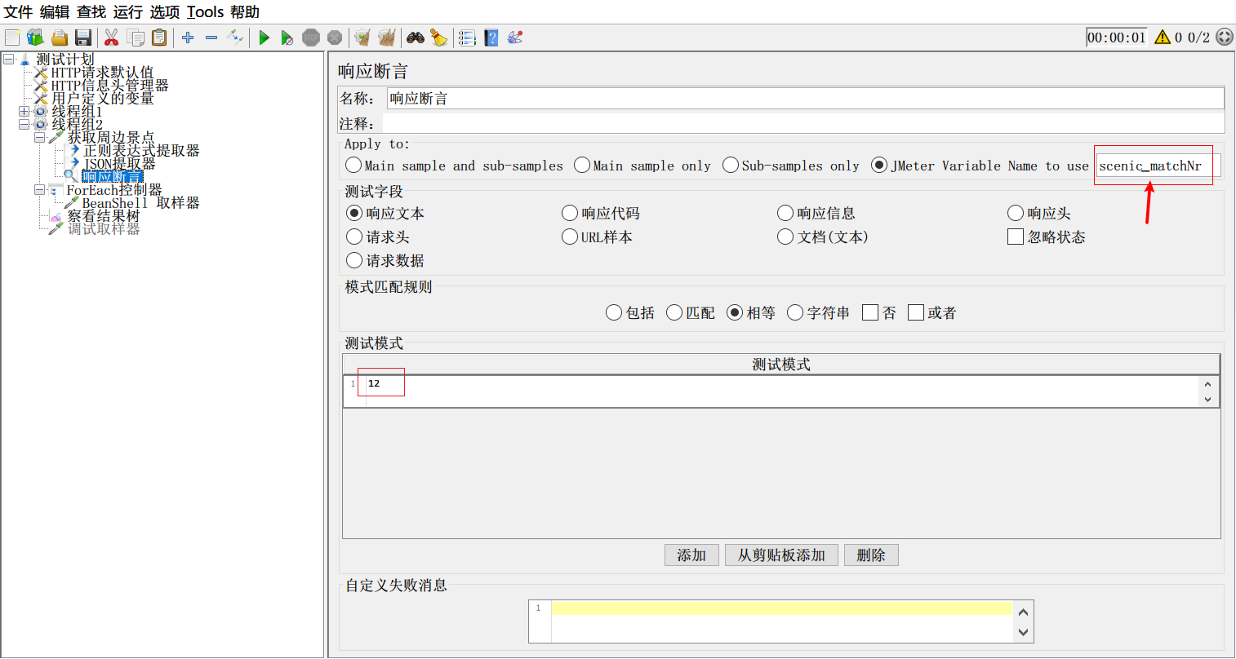Viewport: 1236px width, 659px height.
Task: Open the 选项 menu
Action: (x=164, y=12)
